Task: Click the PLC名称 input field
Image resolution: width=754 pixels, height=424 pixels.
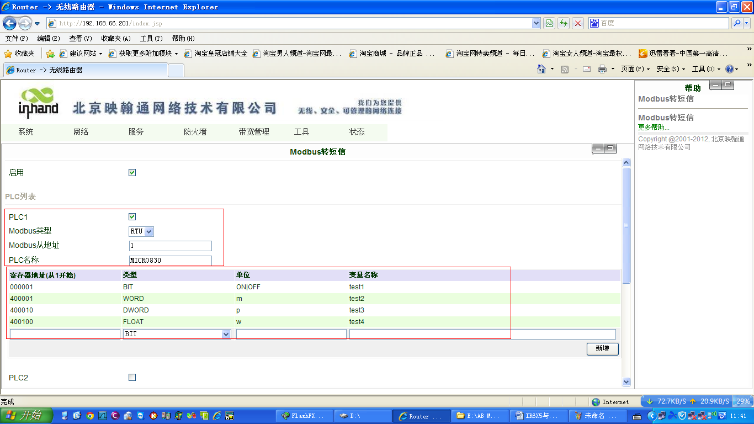Action: click(x=170, y=260)
